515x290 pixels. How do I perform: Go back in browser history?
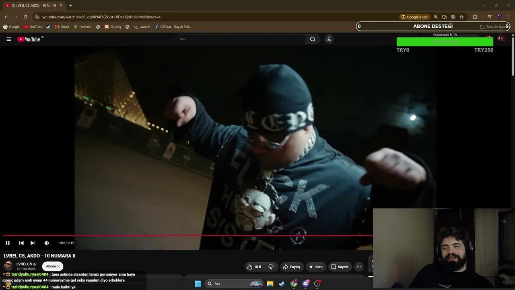point(6,17)
